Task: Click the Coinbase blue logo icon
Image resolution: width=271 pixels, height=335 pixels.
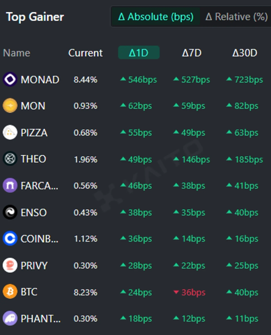Action: point(10,239)
